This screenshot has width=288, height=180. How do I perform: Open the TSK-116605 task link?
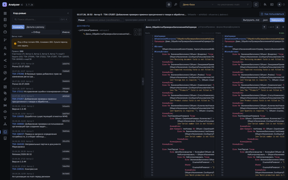(x=18, y=116)
